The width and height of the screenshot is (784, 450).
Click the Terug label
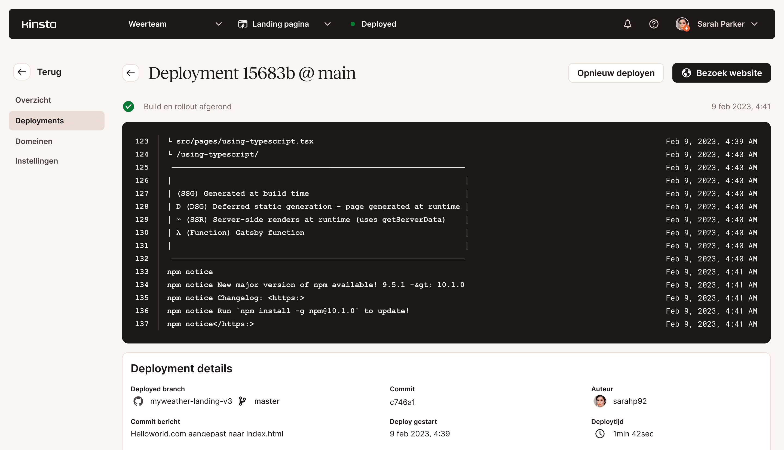point(49,72)
